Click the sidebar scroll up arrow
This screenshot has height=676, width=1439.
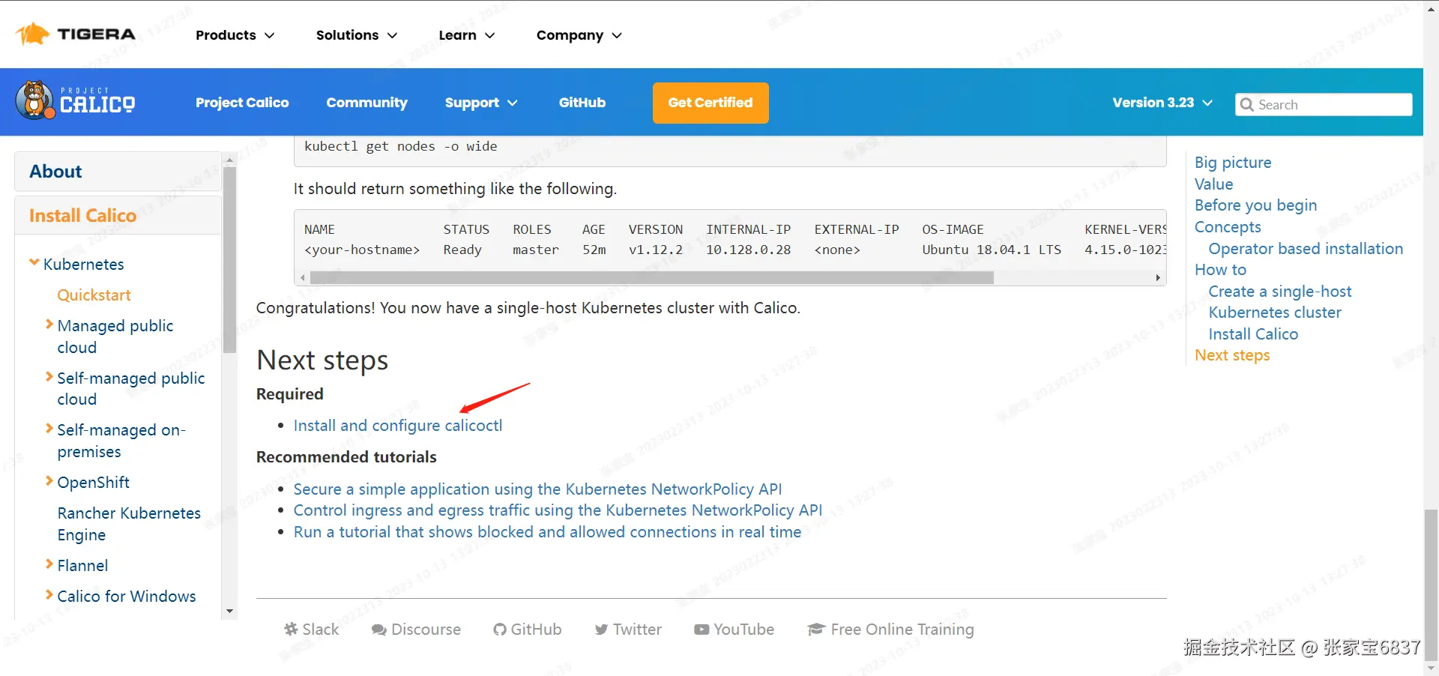230,160
